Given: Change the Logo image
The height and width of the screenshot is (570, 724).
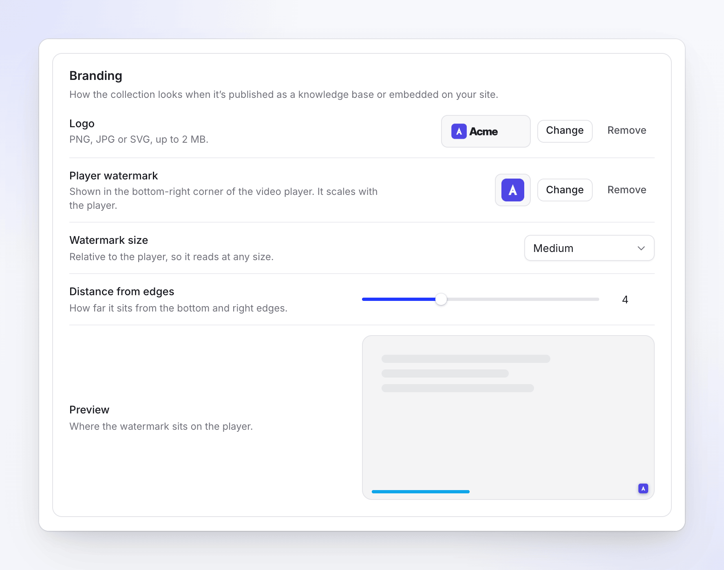Looking at the screenshot, I should tap(565, 131).
